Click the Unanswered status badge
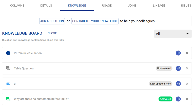 [x=164, y=68]
